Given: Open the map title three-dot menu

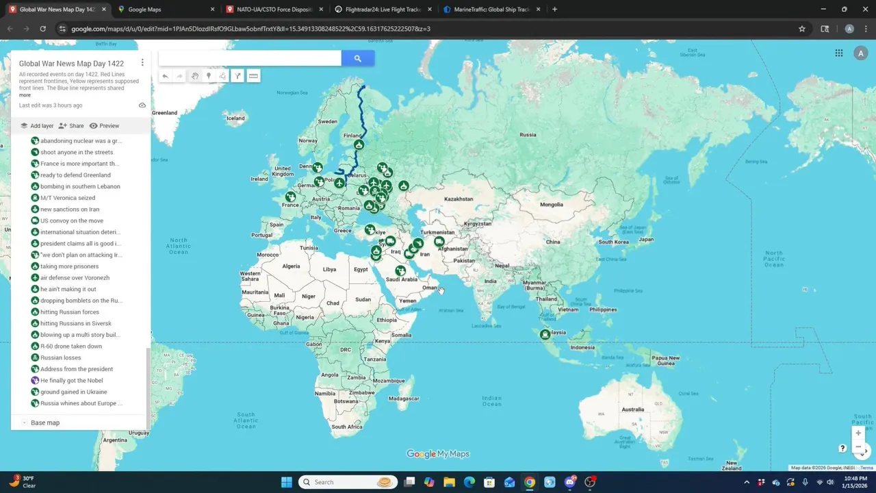Looking at the screenshot, I should click(142, 62).
